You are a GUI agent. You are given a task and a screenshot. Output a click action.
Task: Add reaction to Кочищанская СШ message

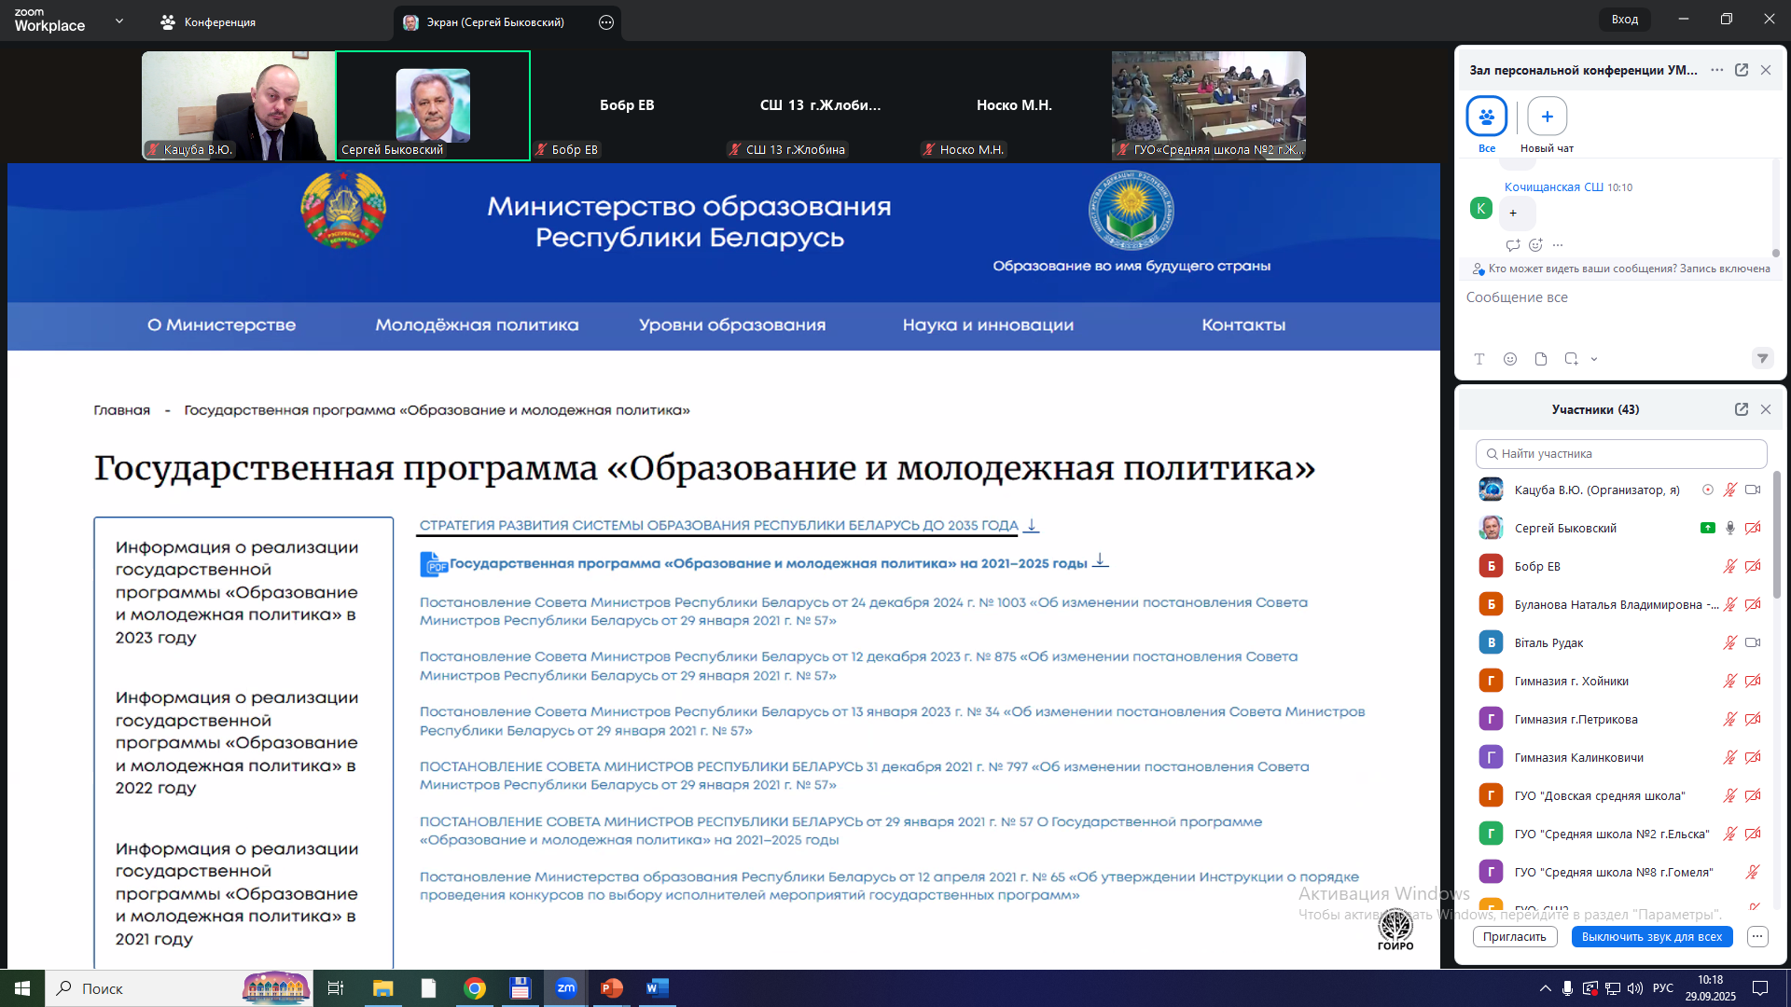(1535, 245)
